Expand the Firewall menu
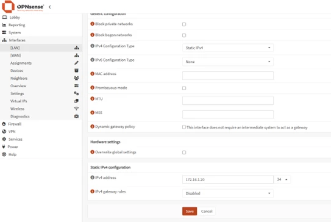The height and width of the screenshot is (222, 331). 15,124
